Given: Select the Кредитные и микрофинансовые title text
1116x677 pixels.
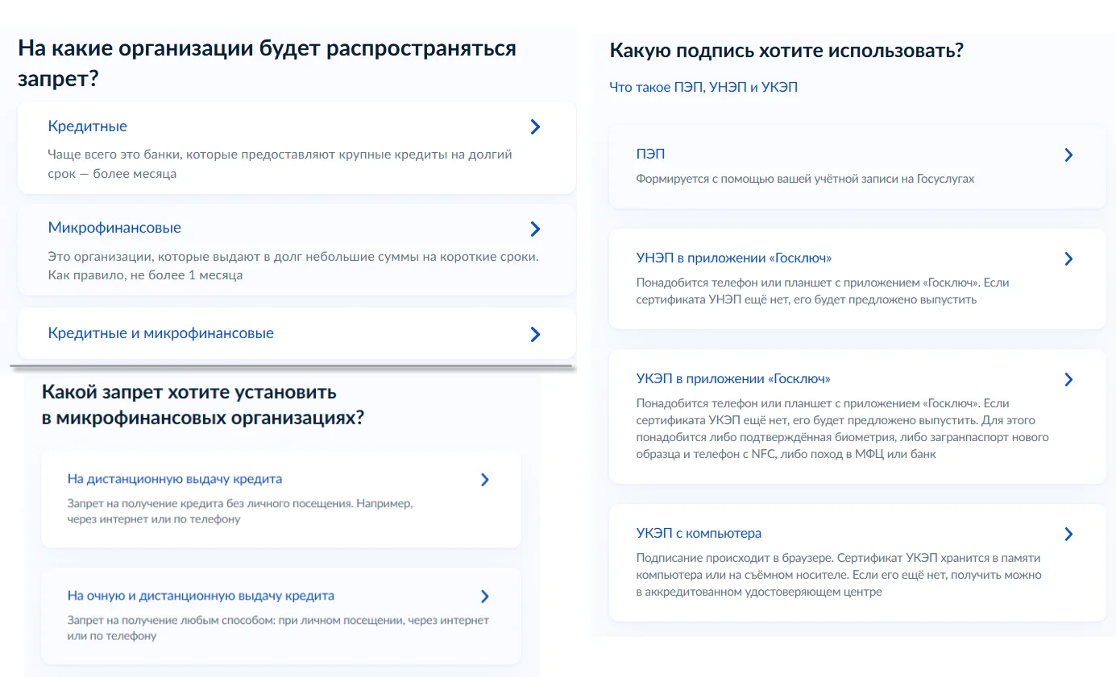Looking at the screenshot, I should click(x=160, y=333).
